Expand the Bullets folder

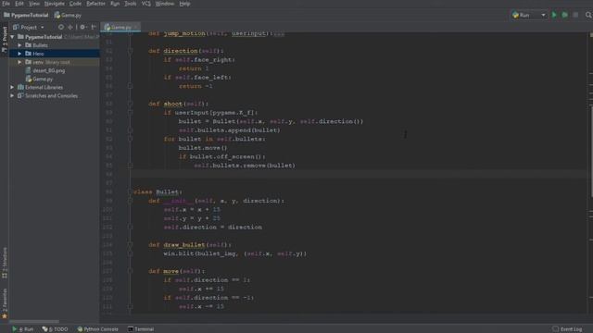click(x=19, y=45)
